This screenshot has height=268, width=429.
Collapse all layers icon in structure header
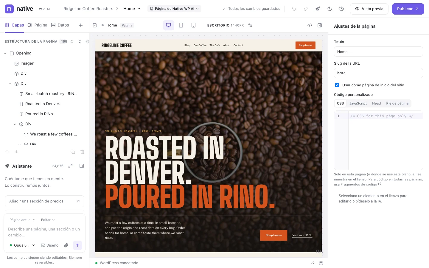[x=80, y=42]
